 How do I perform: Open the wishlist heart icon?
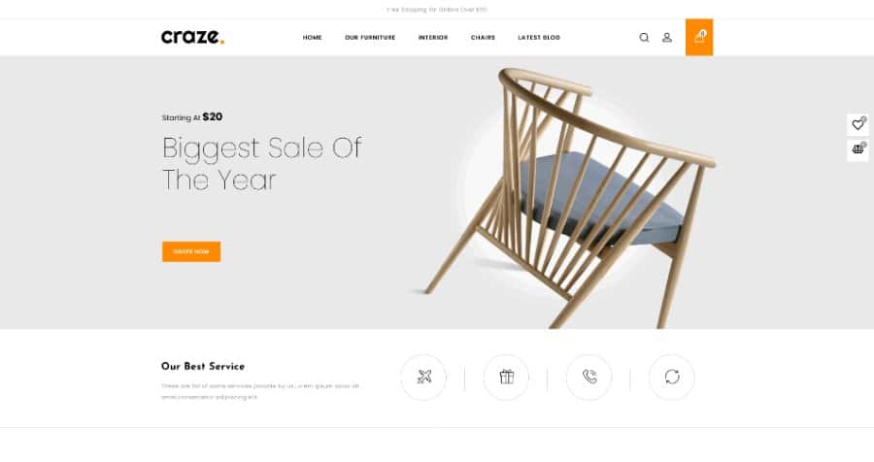click(857, 125)
